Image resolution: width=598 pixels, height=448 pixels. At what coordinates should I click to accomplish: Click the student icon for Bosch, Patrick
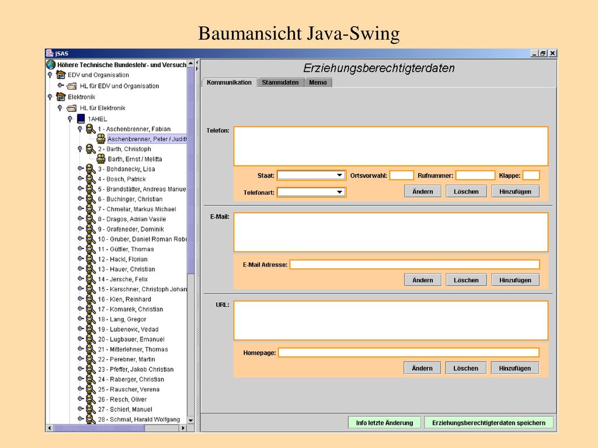(91, 178)
